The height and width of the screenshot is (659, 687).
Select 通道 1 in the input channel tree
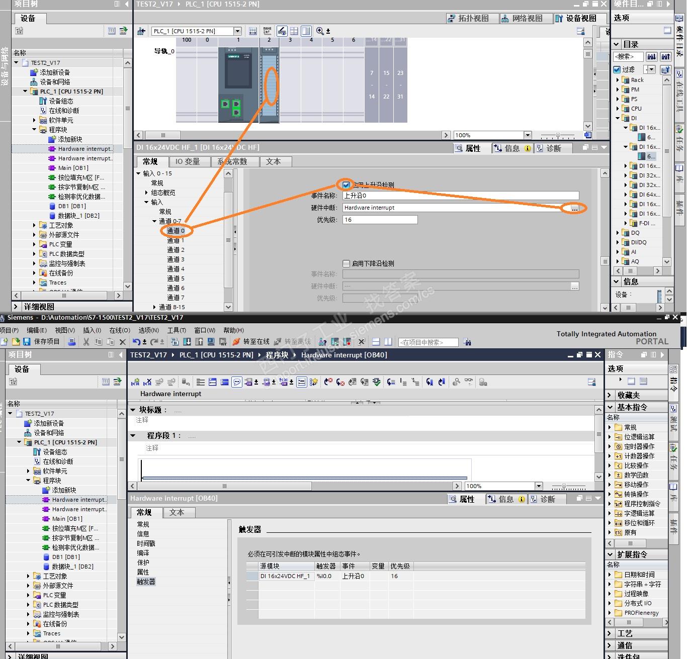pyautogui.click(x=176, y=241)
